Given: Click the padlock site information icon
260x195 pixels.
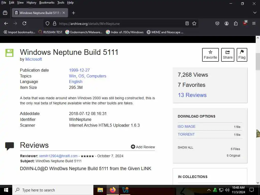Looking at the screenshot, I should [55, 24].
